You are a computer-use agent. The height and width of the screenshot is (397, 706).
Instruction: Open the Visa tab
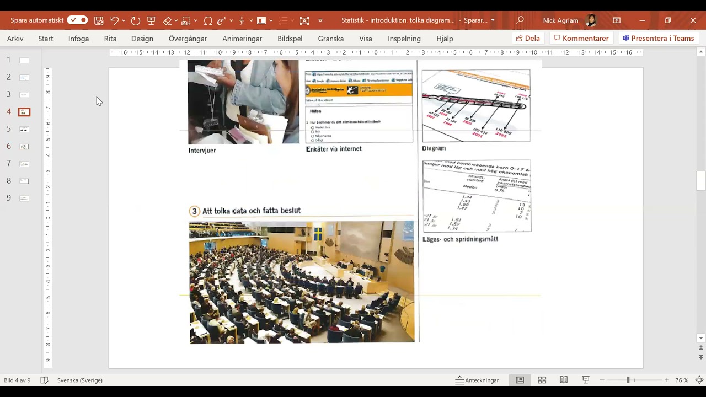click(366, 39)
